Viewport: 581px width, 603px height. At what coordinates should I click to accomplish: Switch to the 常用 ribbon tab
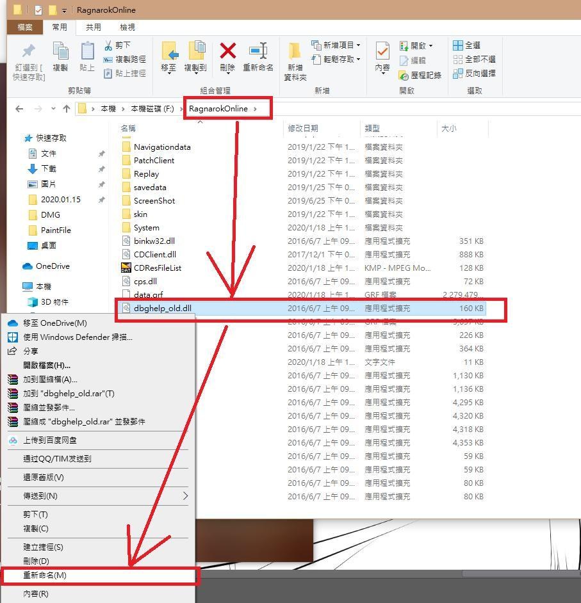coord(60,28)
